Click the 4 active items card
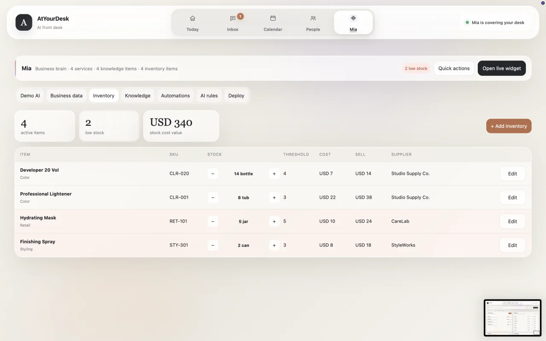The height and width of the screenshot is (341, 546). (45, 126)
